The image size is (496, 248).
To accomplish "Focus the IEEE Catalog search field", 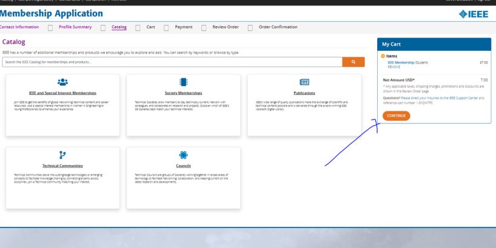I will pos(172,62).
